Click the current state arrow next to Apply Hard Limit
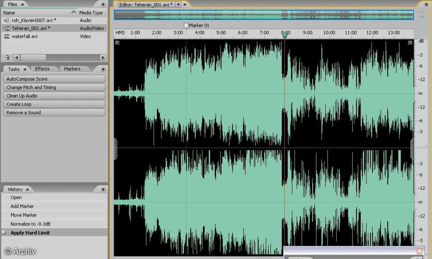Image resolution: width=432 pixels, height=259 pixels. 4,233
